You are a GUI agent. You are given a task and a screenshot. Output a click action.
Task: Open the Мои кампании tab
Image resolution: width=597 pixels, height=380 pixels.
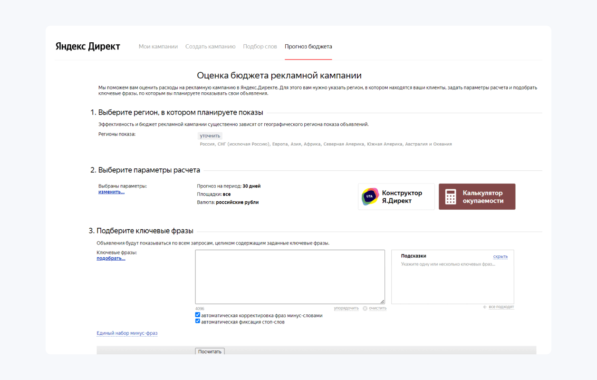click(158, 47)
